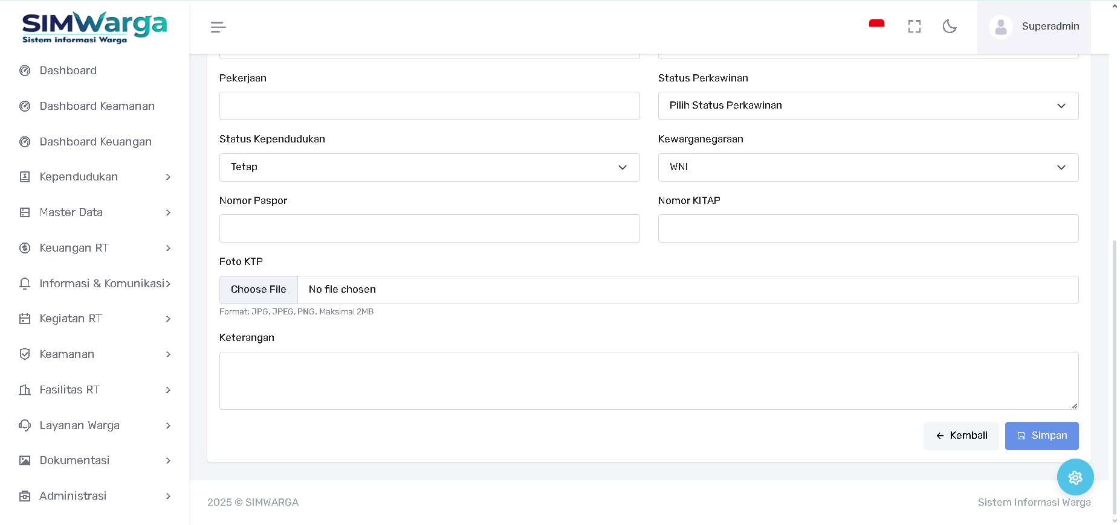
Task: Click the hamburger menu icon in header
Action: [218, 27]
